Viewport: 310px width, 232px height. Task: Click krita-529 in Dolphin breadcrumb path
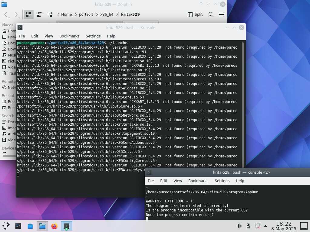pyautogui.click(x=130, y=14)
